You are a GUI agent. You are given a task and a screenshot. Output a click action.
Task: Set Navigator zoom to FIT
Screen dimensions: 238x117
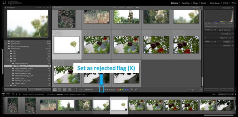(x=37, y=8)
